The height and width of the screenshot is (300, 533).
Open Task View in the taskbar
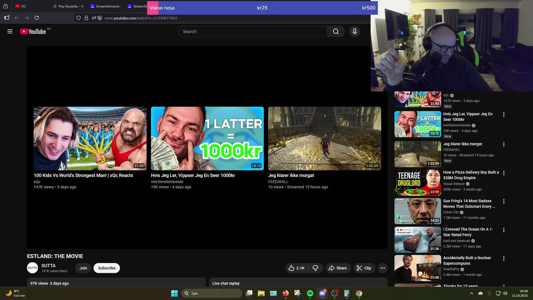click(x=249, y=293)
